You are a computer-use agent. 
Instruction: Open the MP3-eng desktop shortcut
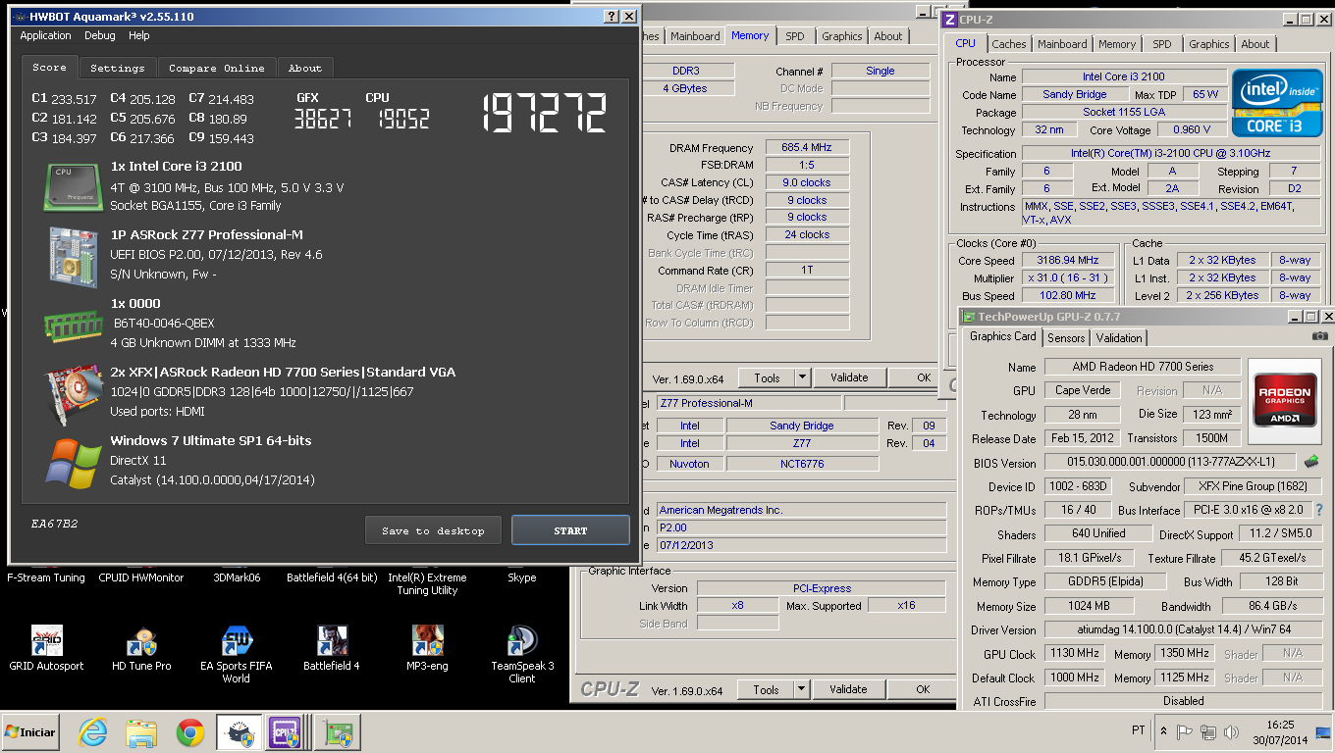(x=427, y=640)
